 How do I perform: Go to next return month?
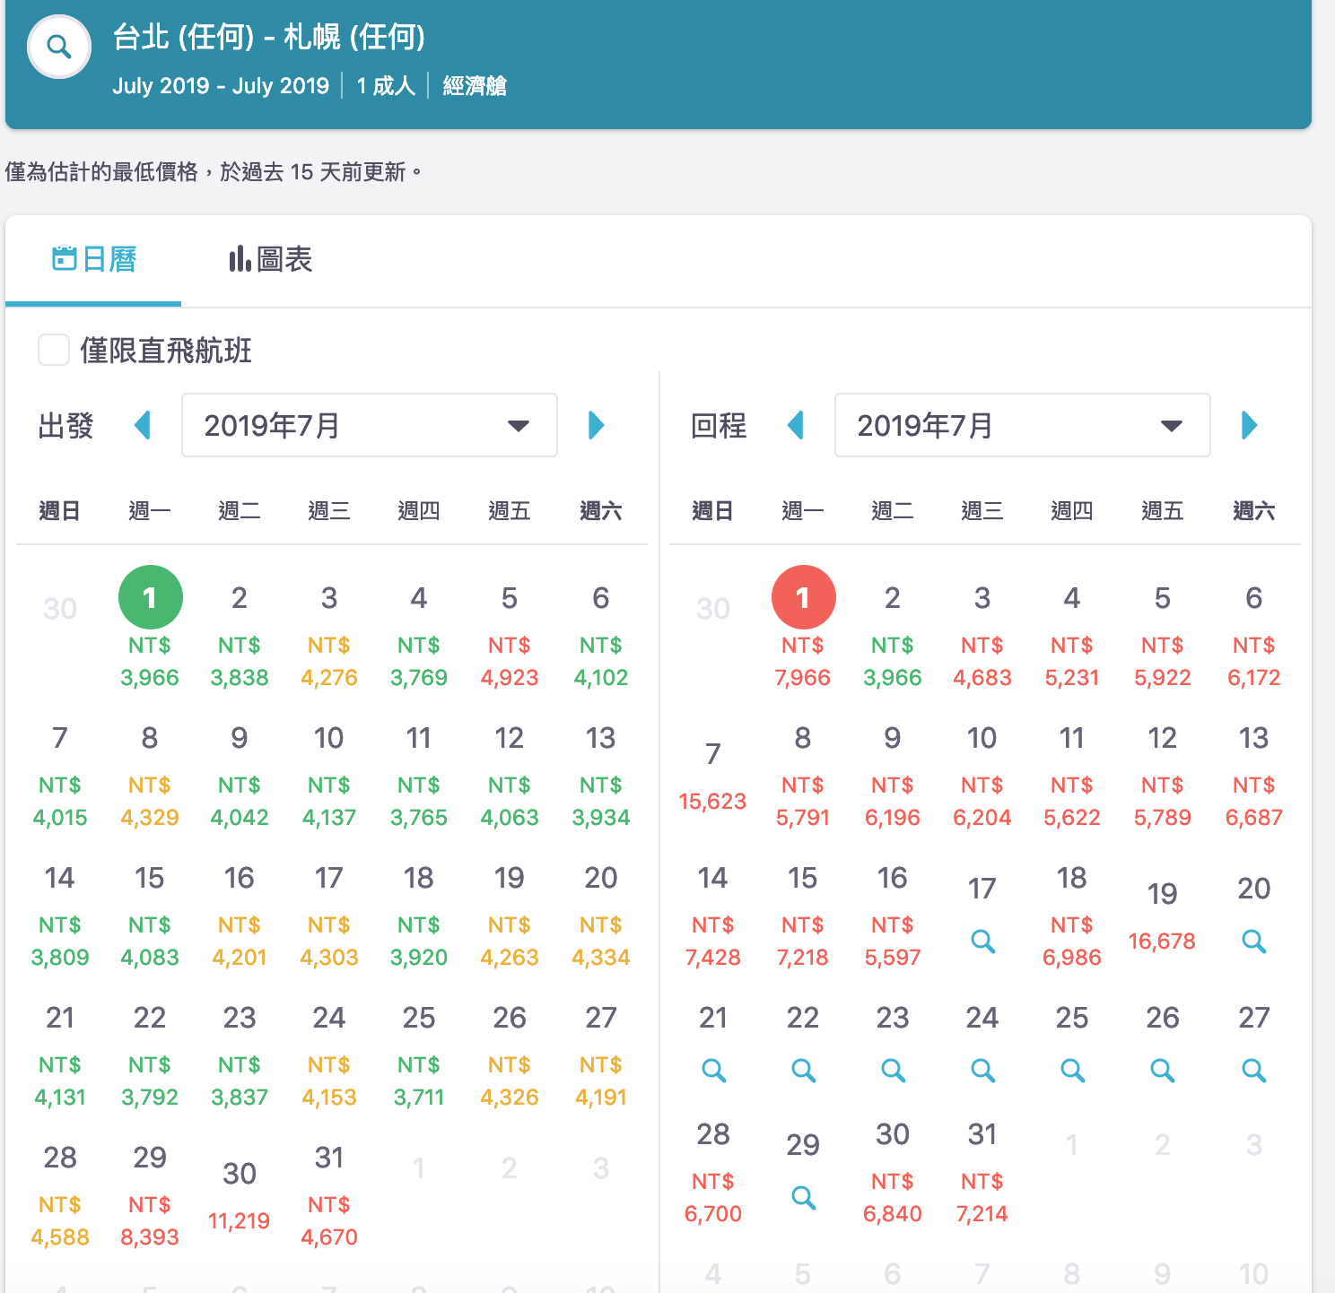[x=1250, y=425]
